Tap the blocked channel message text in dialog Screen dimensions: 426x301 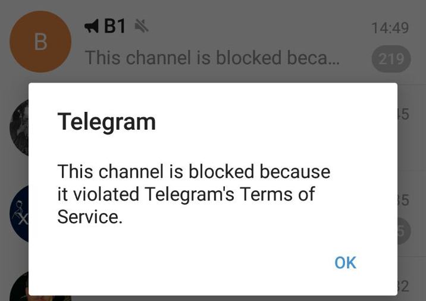tap(194, 194)
